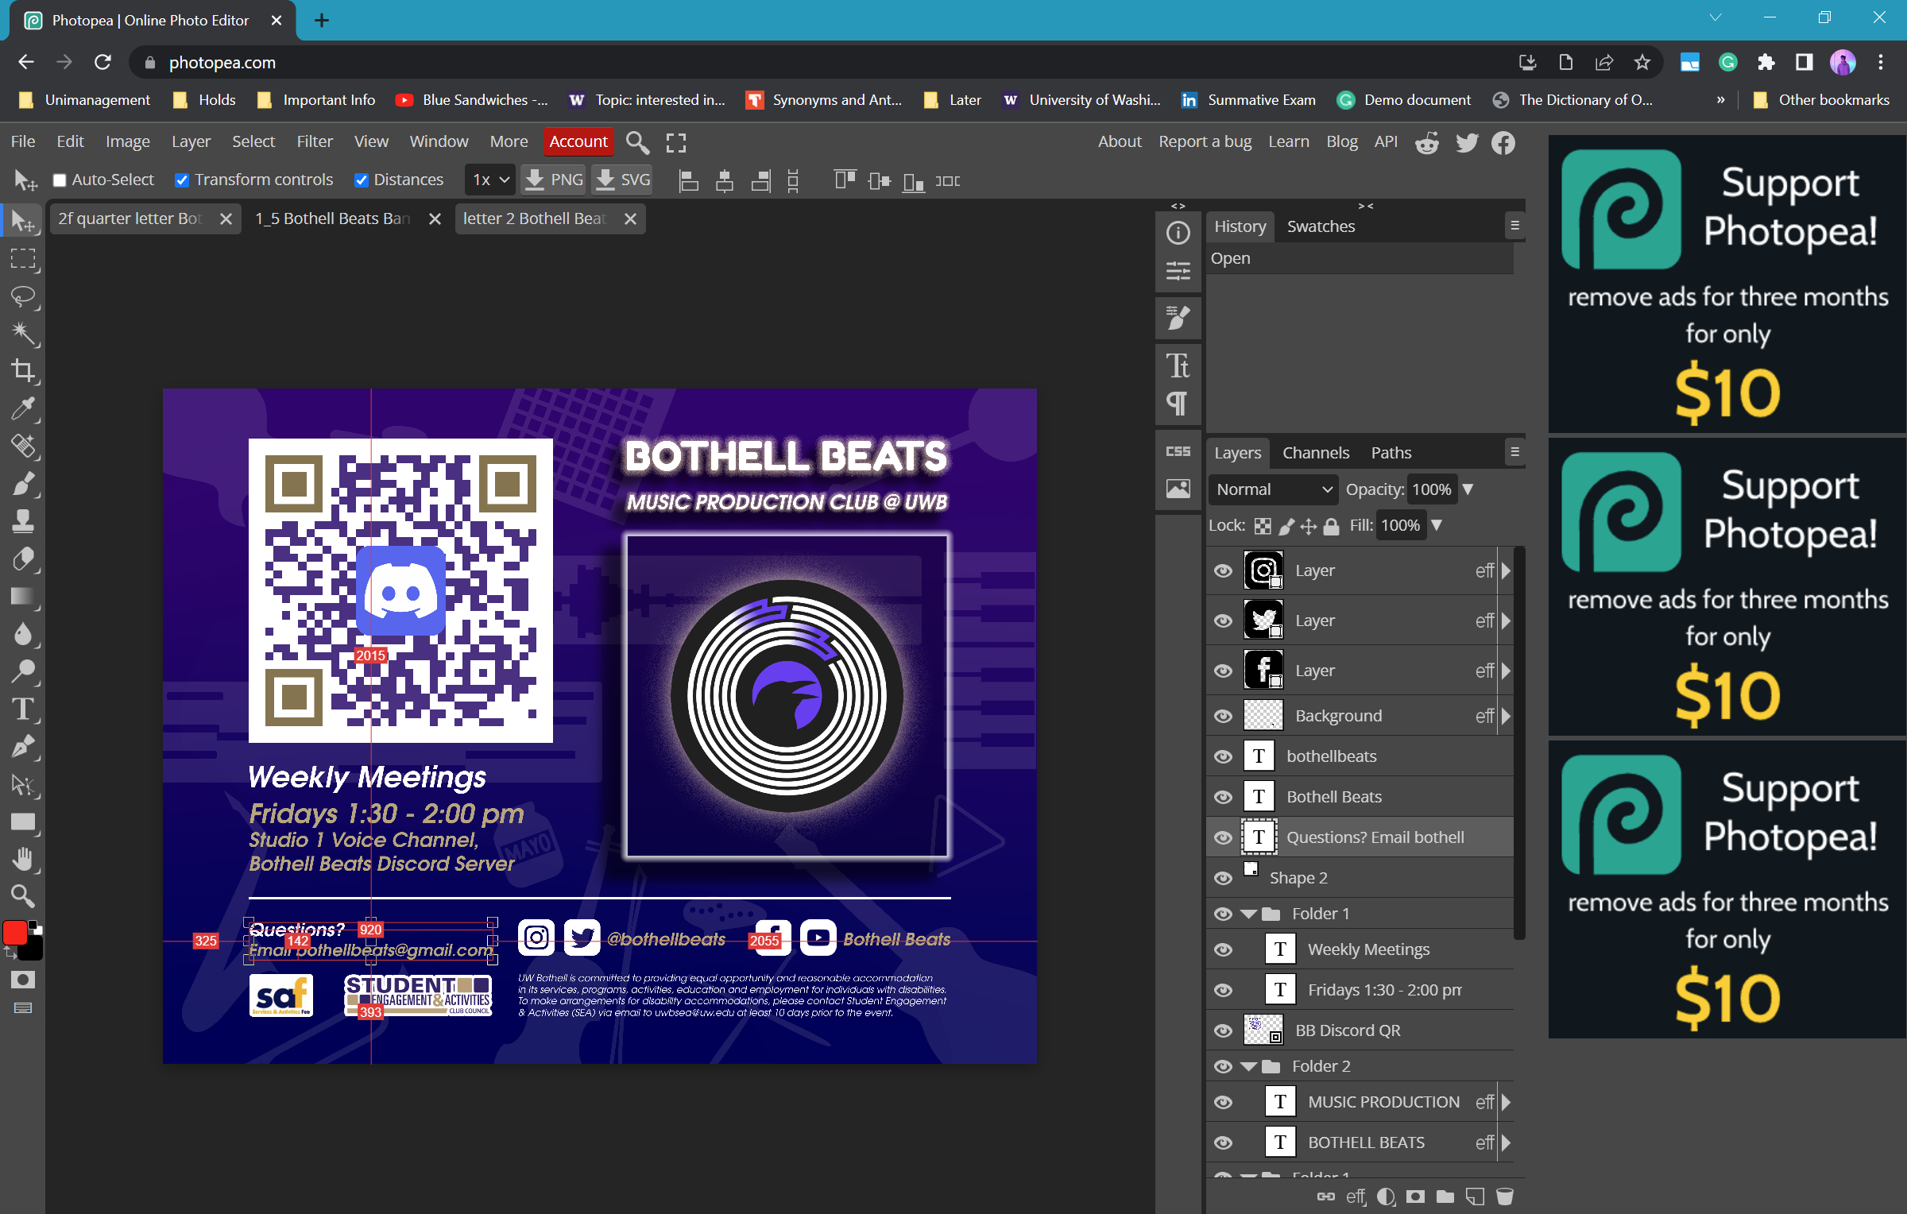Open the File menu
Screen dimensions: 1907x1214
(23, 141)
